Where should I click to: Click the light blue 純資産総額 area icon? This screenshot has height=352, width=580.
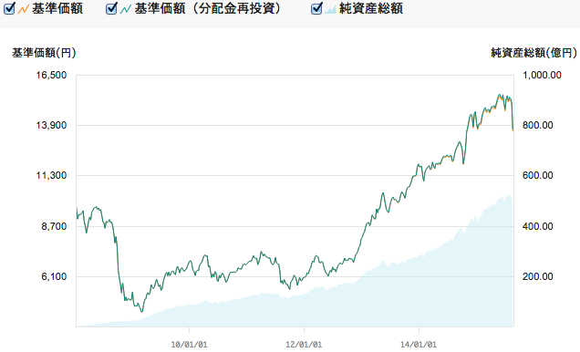click(330, 9)
